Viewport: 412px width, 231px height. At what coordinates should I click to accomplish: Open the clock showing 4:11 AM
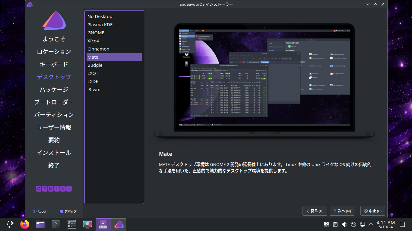pos(386,224)
